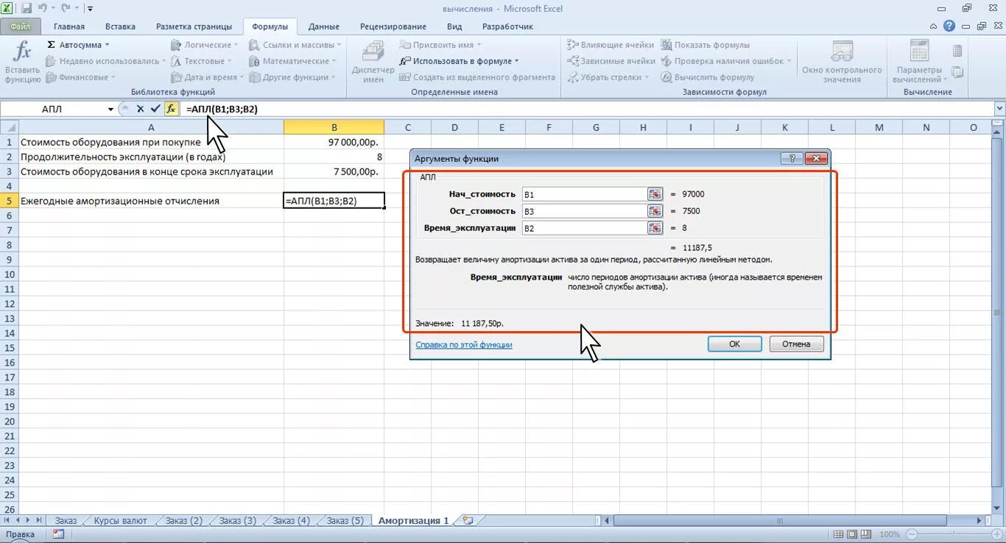The width and height of the screenshot is (1006, 543).
Task: Click Вычислить формулу evaluate button
Action: click(x=708, y=77)
